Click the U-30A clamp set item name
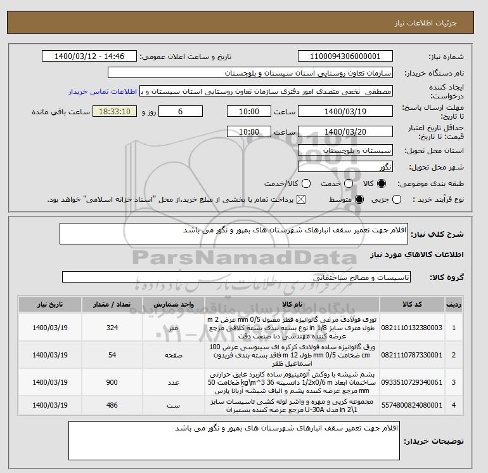 [x=292, y=405]
